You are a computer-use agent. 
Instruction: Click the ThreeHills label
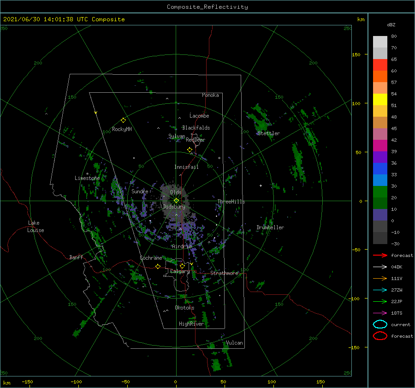tap(231, 202)
